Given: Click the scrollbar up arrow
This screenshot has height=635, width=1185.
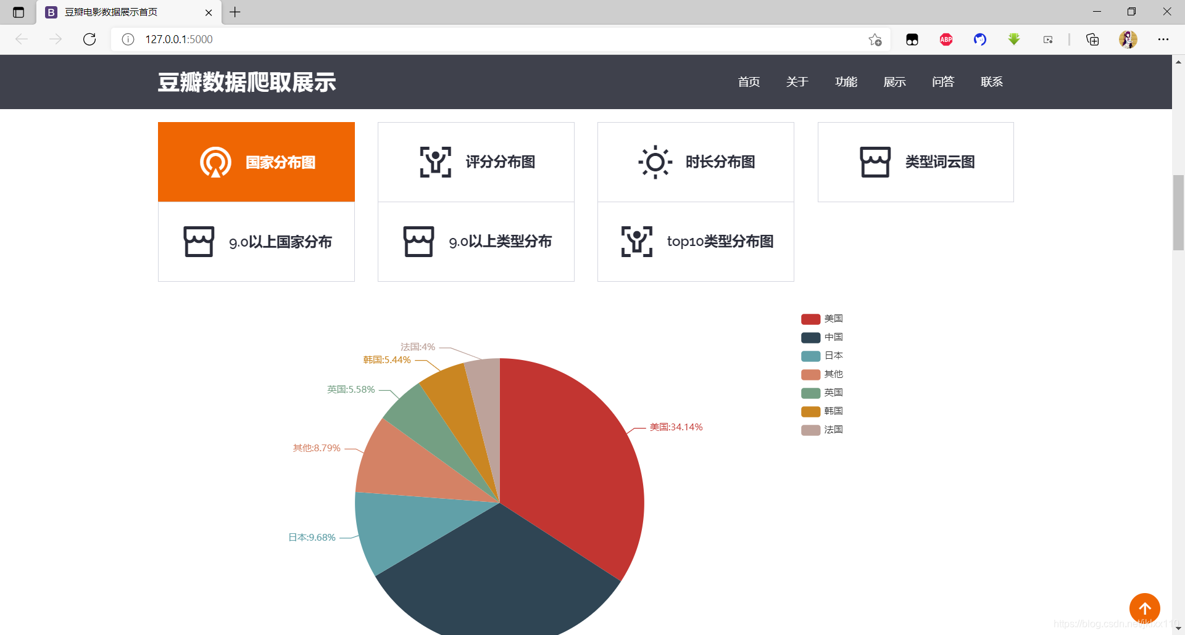Looking at the screenshot, I should (x=1178, y=62).
